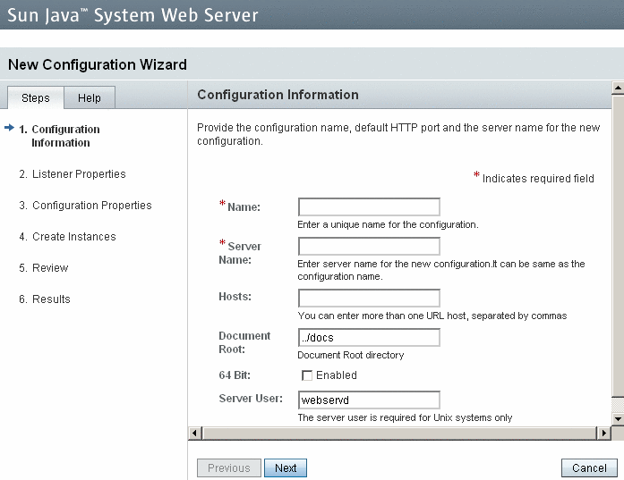The height and width of the screenshot is (480, 624).
Task: Switch to the Steps tab
Action: coord(36,97)
